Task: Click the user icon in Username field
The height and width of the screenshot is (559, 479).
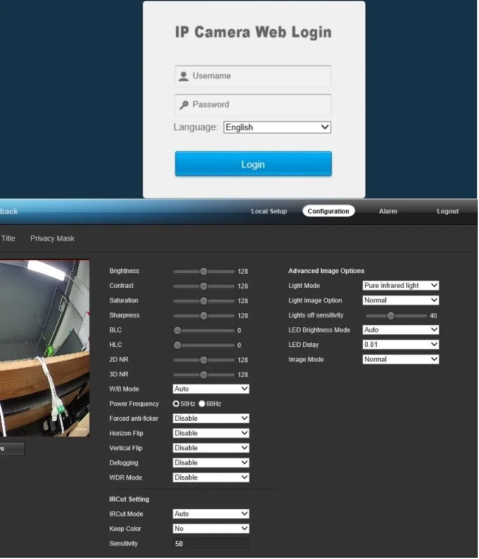Action: 184,76
